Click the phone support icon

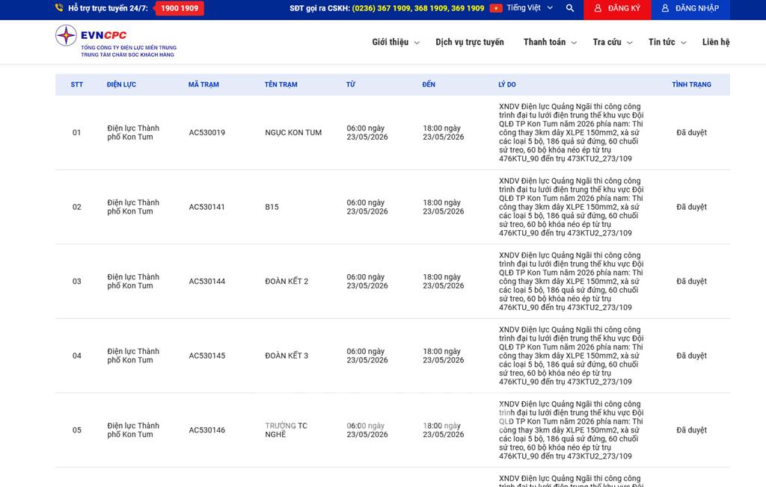point(59,7)
